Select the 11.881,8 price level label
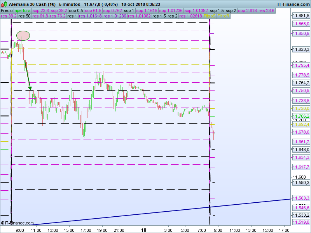 click(301, 16)
